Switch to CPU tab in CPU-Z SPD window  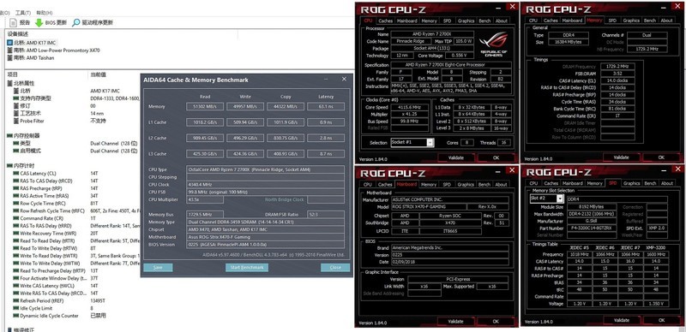point(533,183)
